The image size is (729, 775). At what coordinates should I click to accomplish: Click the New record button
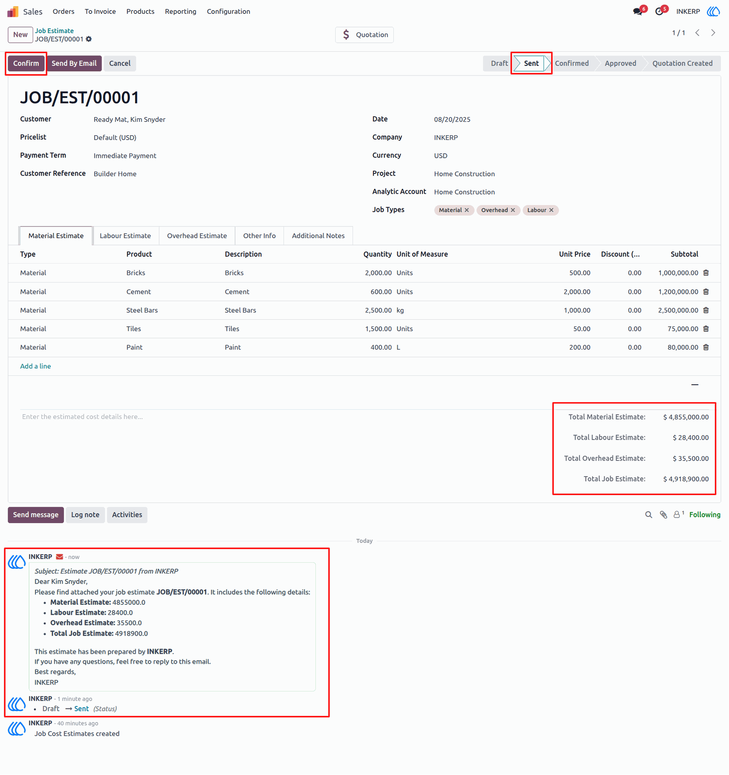[x=20, y=35]
